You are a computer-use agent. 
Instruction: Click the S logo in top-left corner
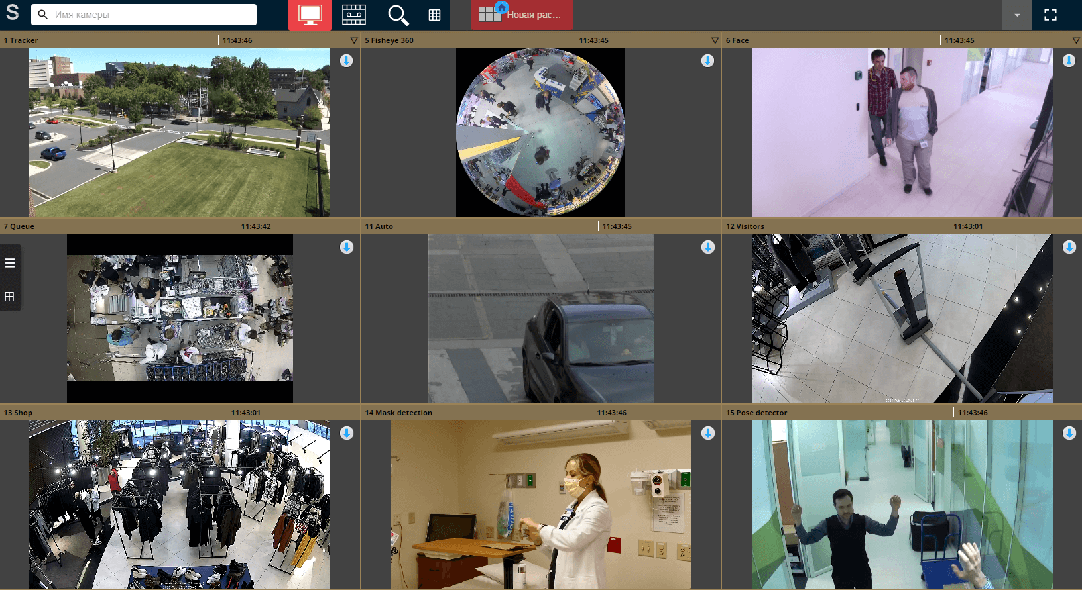click(13, 13)
